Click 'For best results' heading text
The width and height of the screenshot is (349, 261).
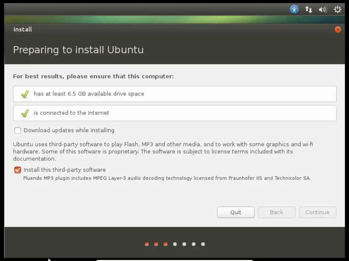click(x=93, y=76)
